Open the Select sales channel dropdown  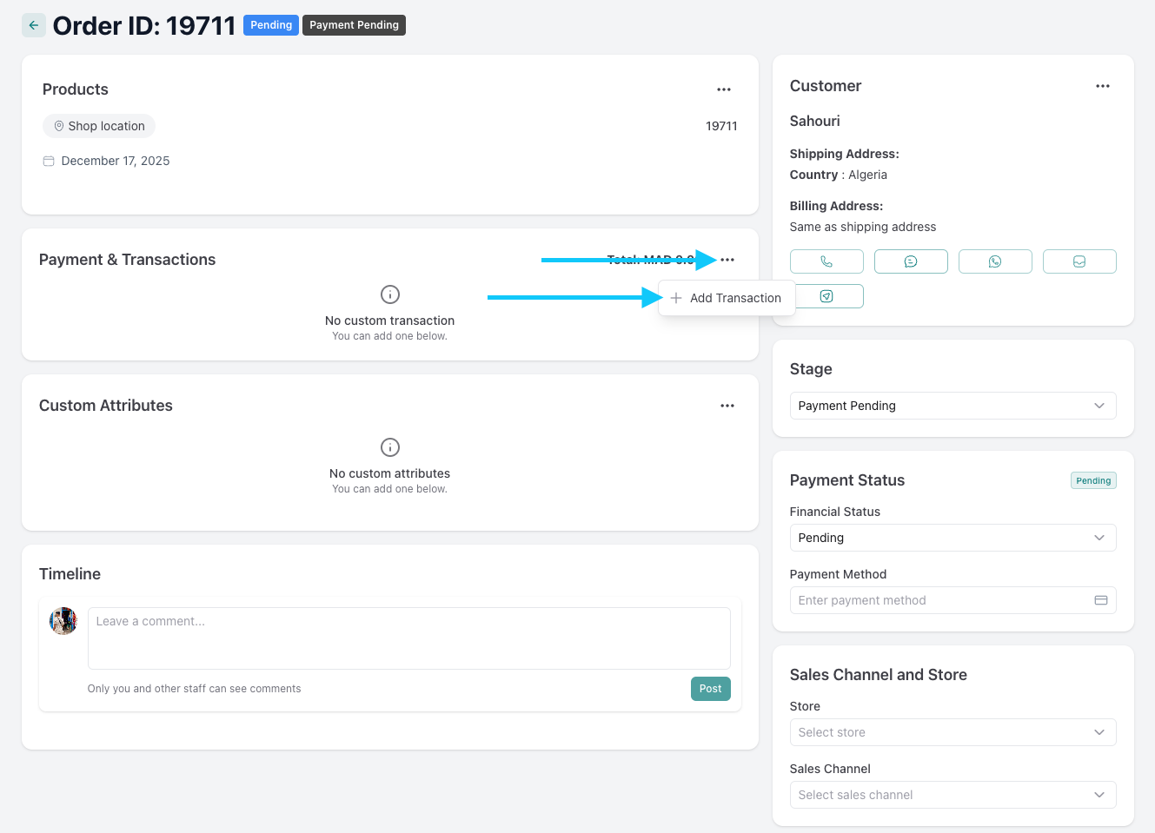click(952, 795)
